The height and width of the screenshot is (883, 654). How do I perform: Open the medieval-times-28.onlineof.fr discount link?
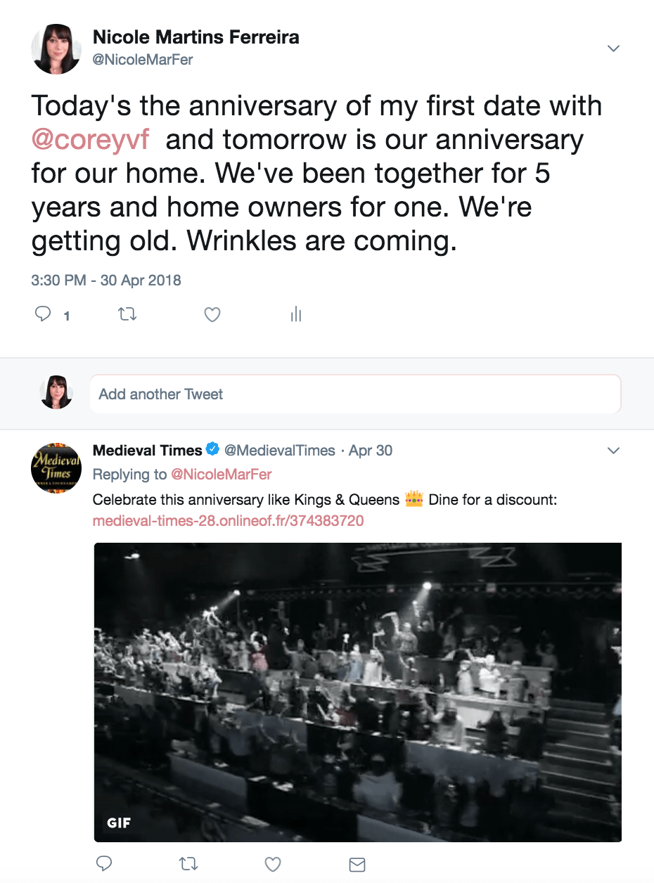(x=229, y=521)
